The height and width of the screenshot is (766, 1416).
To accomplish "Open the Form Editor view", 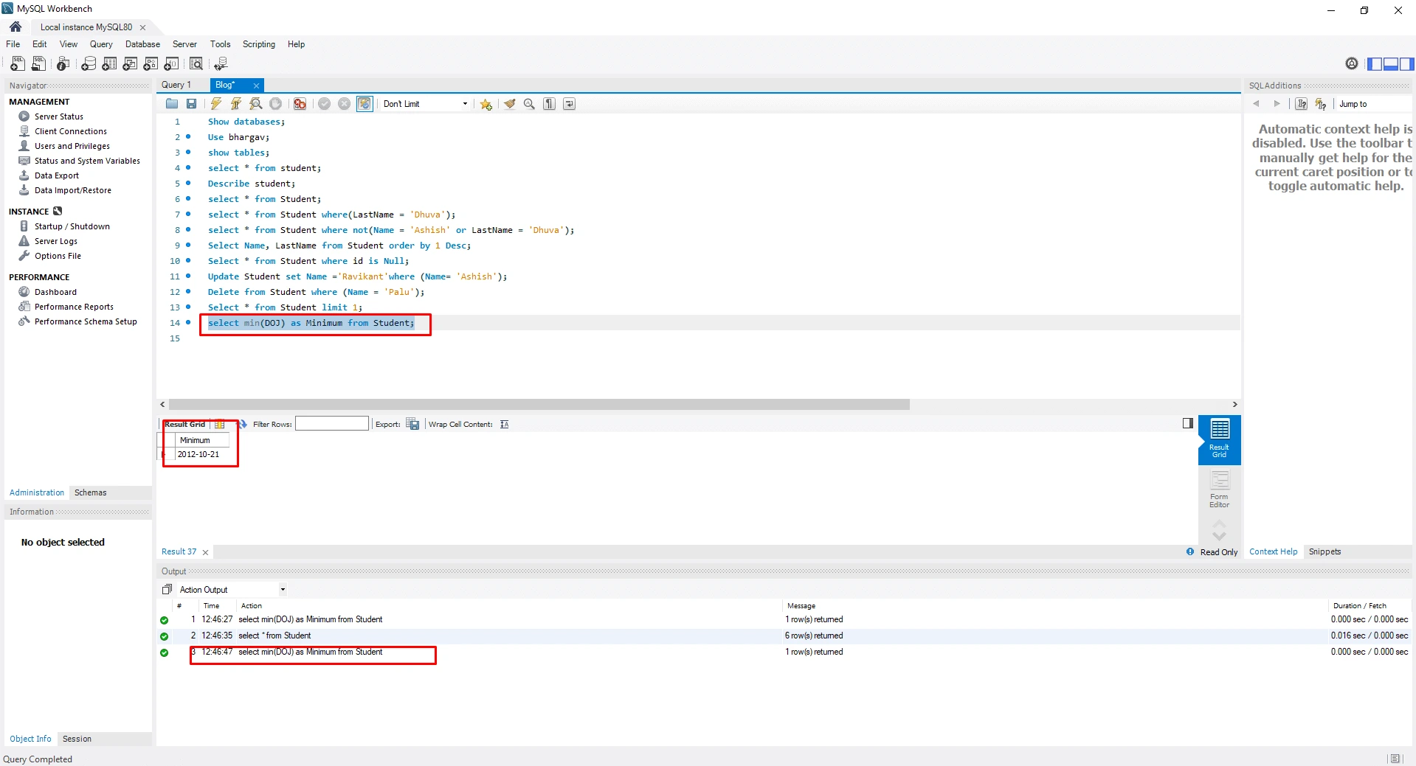I will [x=1219, y=490].
